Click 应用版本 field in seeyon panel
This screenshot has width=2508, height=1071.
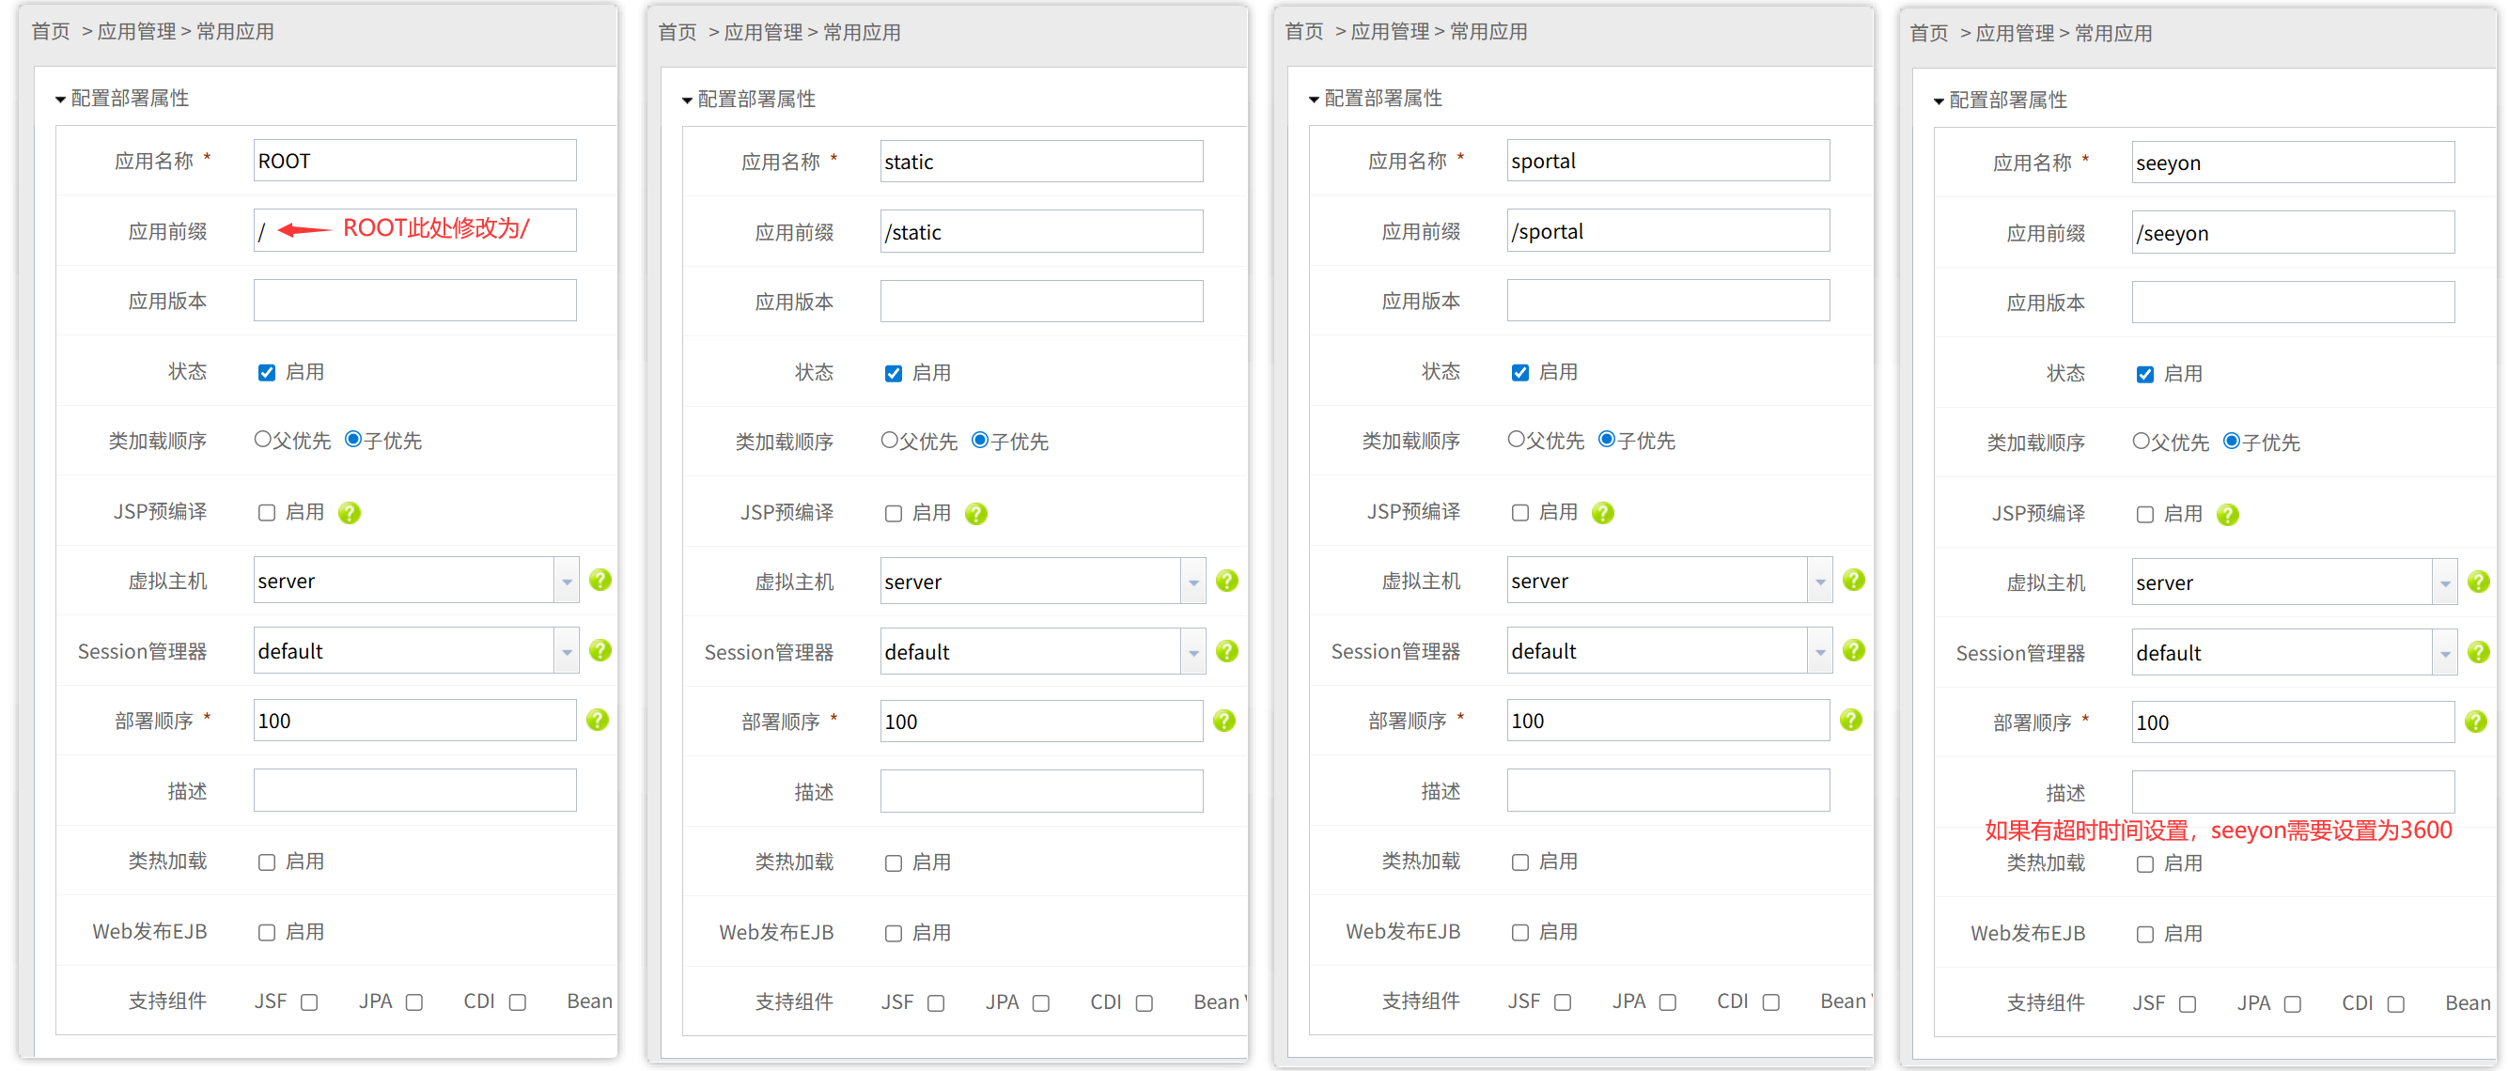(2294, 303)
